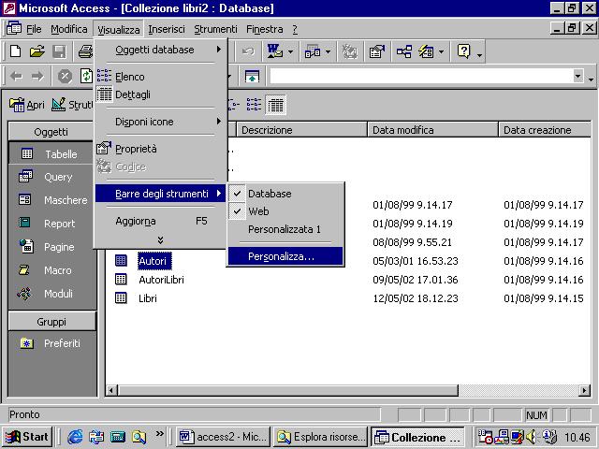This screenshot has width=599, height=449.
Task: Click the Open folder toolbar icon
Action: 37,51
